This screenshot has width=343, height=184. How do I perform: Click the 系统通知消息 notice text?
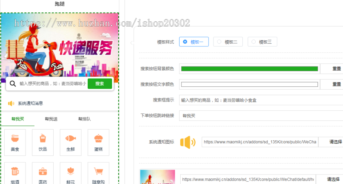30,103
